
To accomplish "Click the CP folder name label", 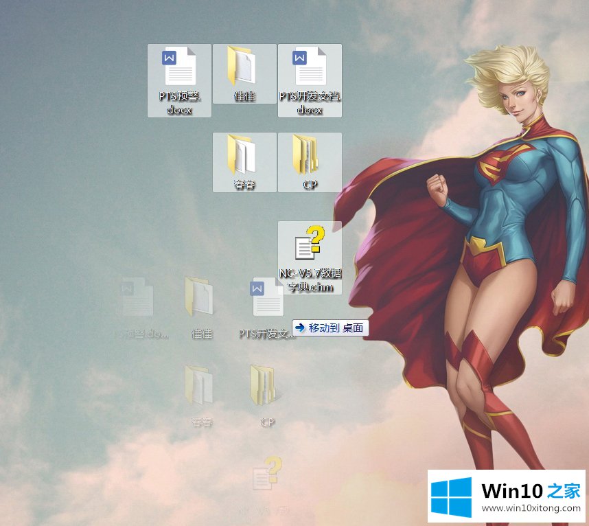I will (310, 185).
